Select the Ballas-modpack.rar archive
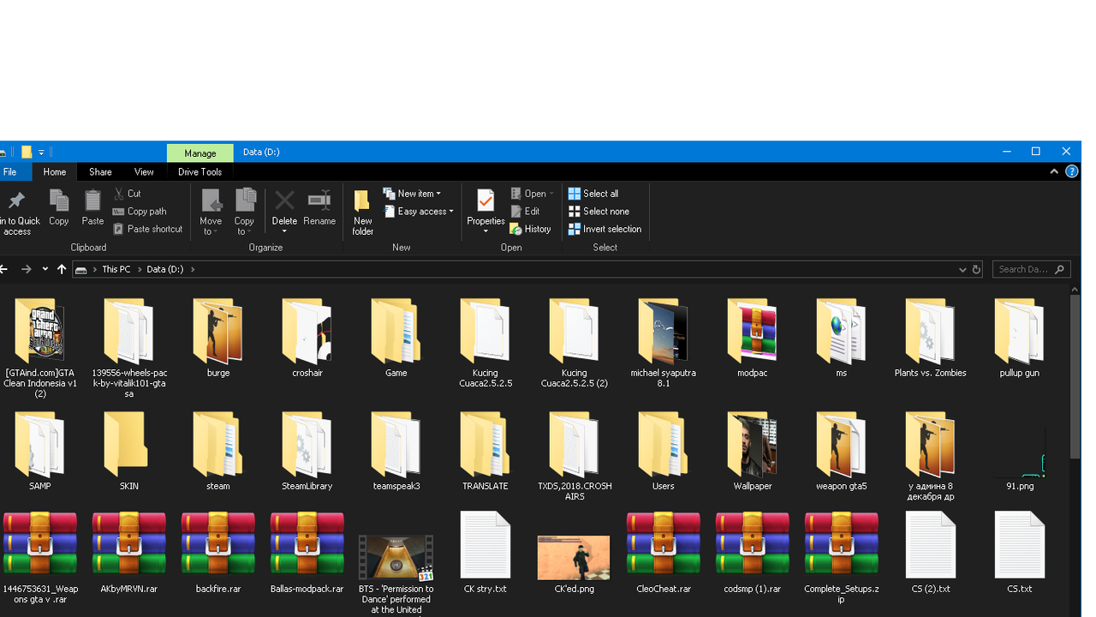1096x617 pixels. click(307, 553)
